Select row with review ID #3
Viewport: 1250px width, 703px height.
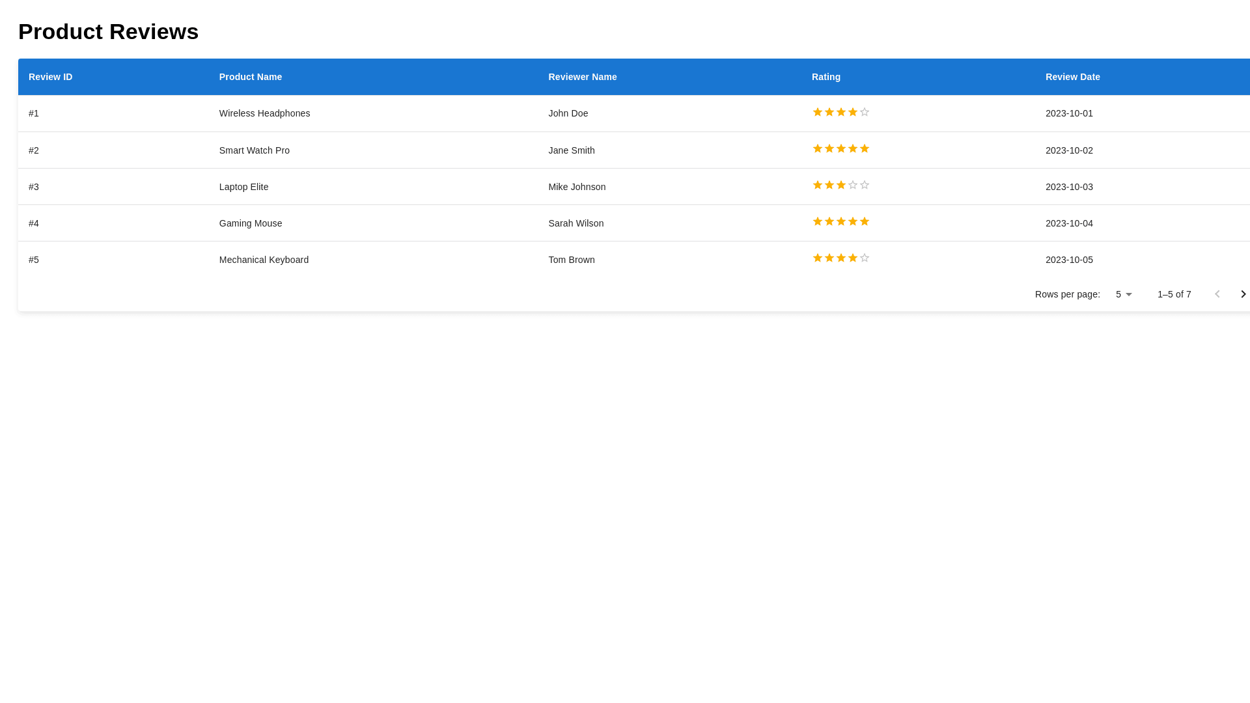(x=34, y=187)
